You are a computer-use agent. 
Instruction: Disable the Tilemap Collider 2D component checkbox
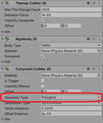(12, 3)
